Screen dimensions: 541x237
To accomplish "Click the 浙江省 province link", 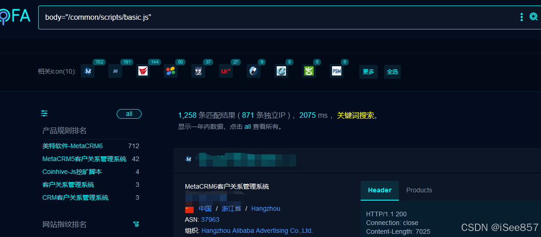I will (231, 208).
